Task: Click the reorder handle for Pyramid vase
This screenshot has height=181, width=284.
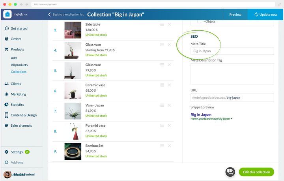Action: click(162, 126)
